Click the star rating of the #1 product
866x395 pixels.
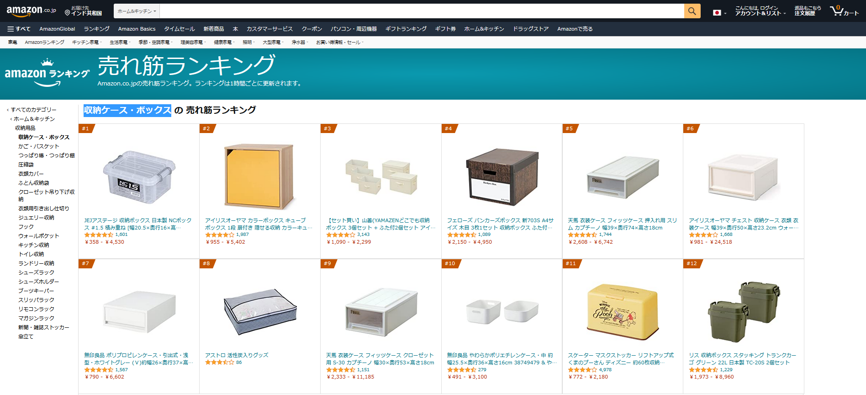pyautogui.click(x=99, y=235)
